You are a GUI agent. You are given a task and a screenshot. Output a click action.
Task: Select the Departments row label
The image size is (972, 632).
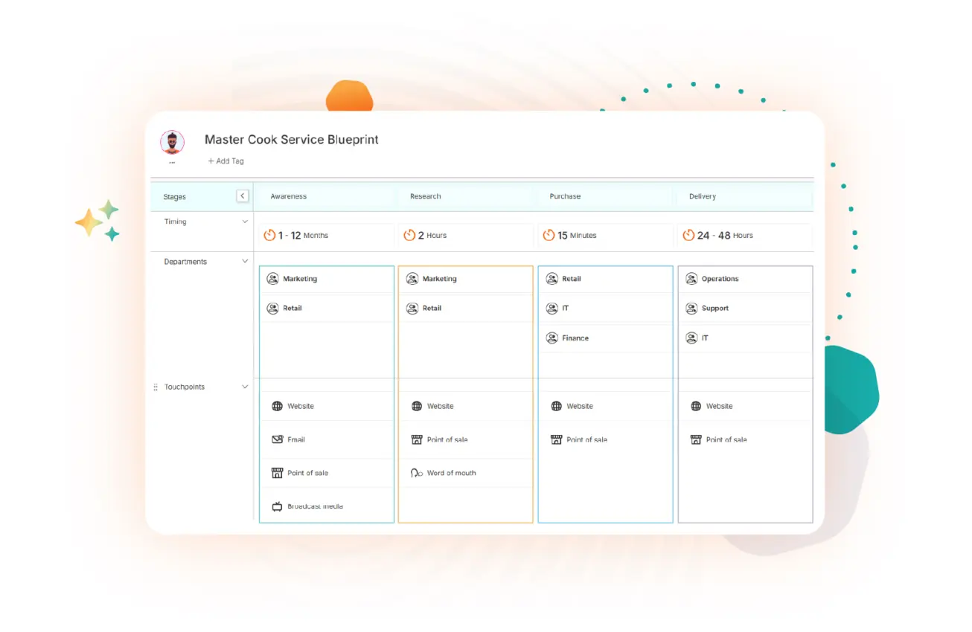pos(185,262)
